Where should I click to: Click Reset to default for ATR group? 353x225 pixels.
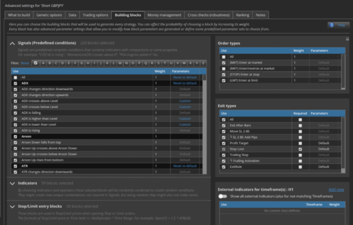click(x=185, y=166)
